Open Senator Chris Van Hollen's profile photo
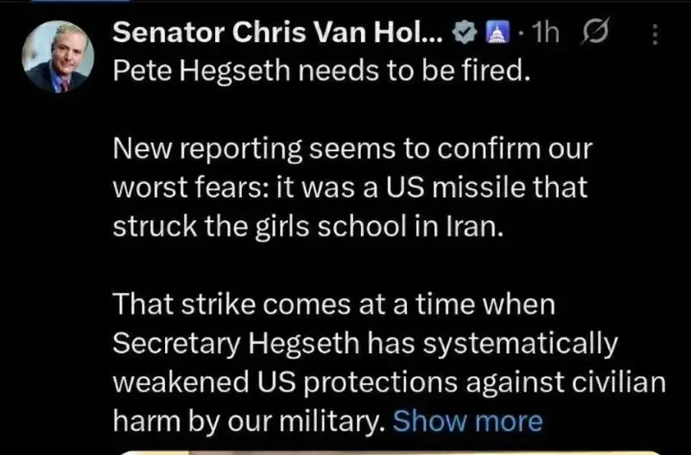 [59, 58]
